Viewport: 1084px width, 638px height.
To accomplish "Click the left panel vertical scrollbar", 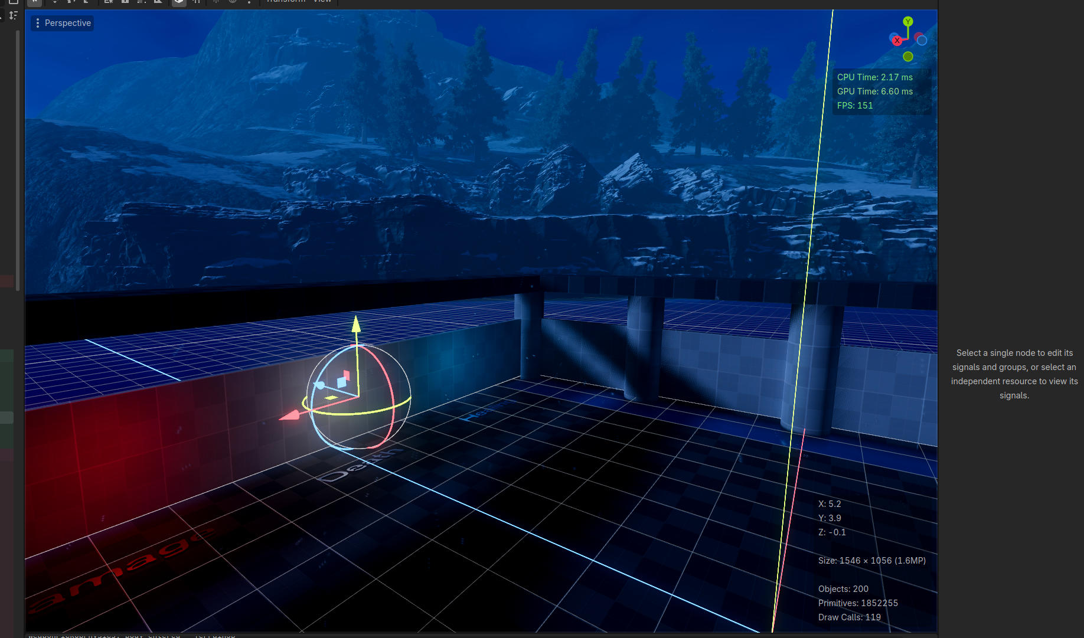I will (18, 161).
